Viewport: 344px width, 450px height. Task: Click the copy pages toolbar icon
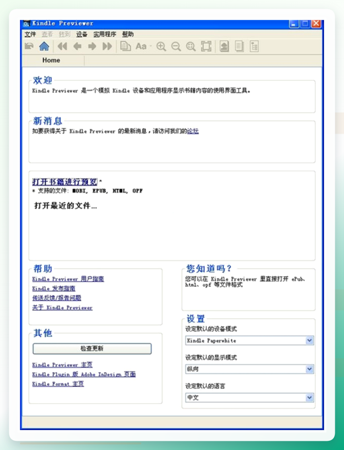tap(126, 46)
